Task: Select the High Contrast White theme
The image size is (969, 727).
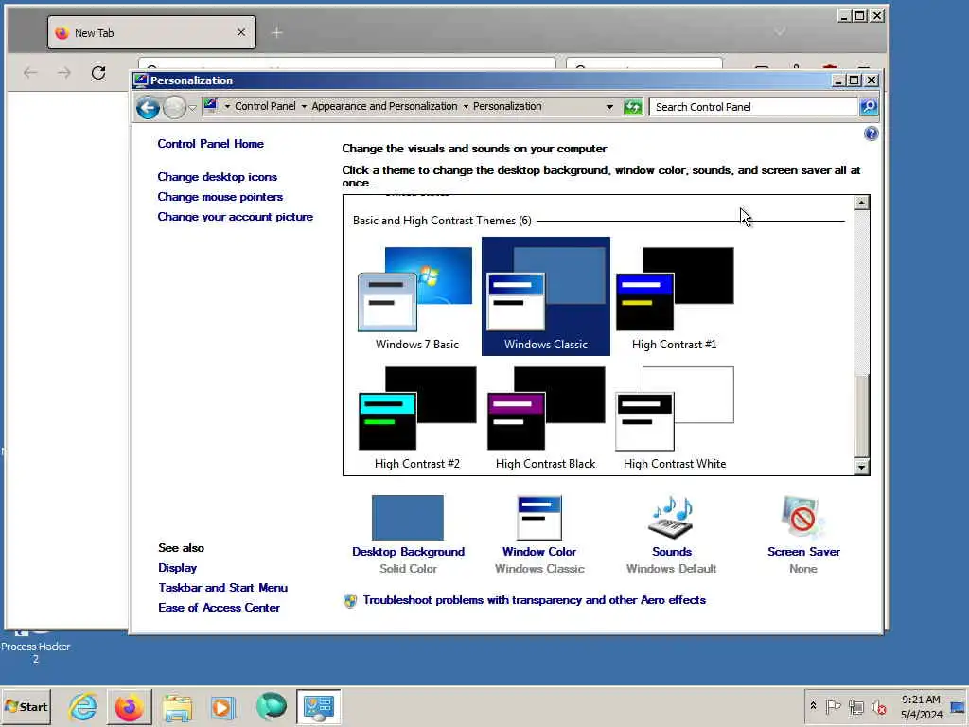Action: (674, 417)
